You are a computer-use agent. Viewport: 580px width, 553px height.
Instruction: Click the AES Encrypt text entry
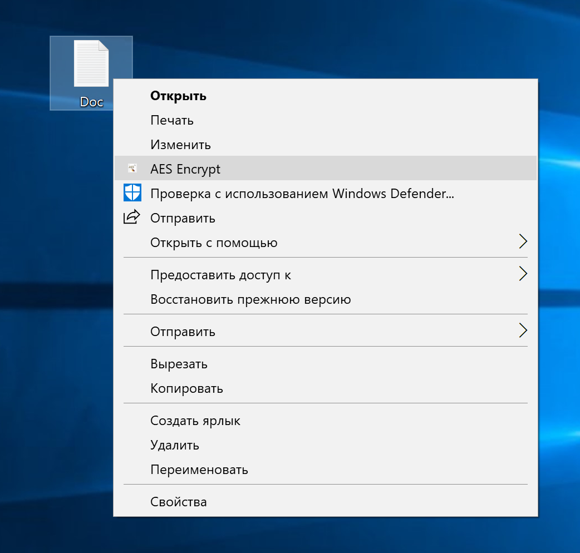pyautogui.click(x=185, y=169)
